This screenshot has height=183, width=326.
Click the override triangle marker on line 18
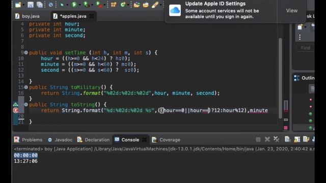coord(16,104)
